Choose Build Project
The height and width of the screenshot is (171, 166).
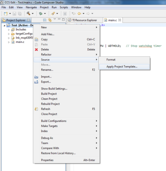click(66, 94)
